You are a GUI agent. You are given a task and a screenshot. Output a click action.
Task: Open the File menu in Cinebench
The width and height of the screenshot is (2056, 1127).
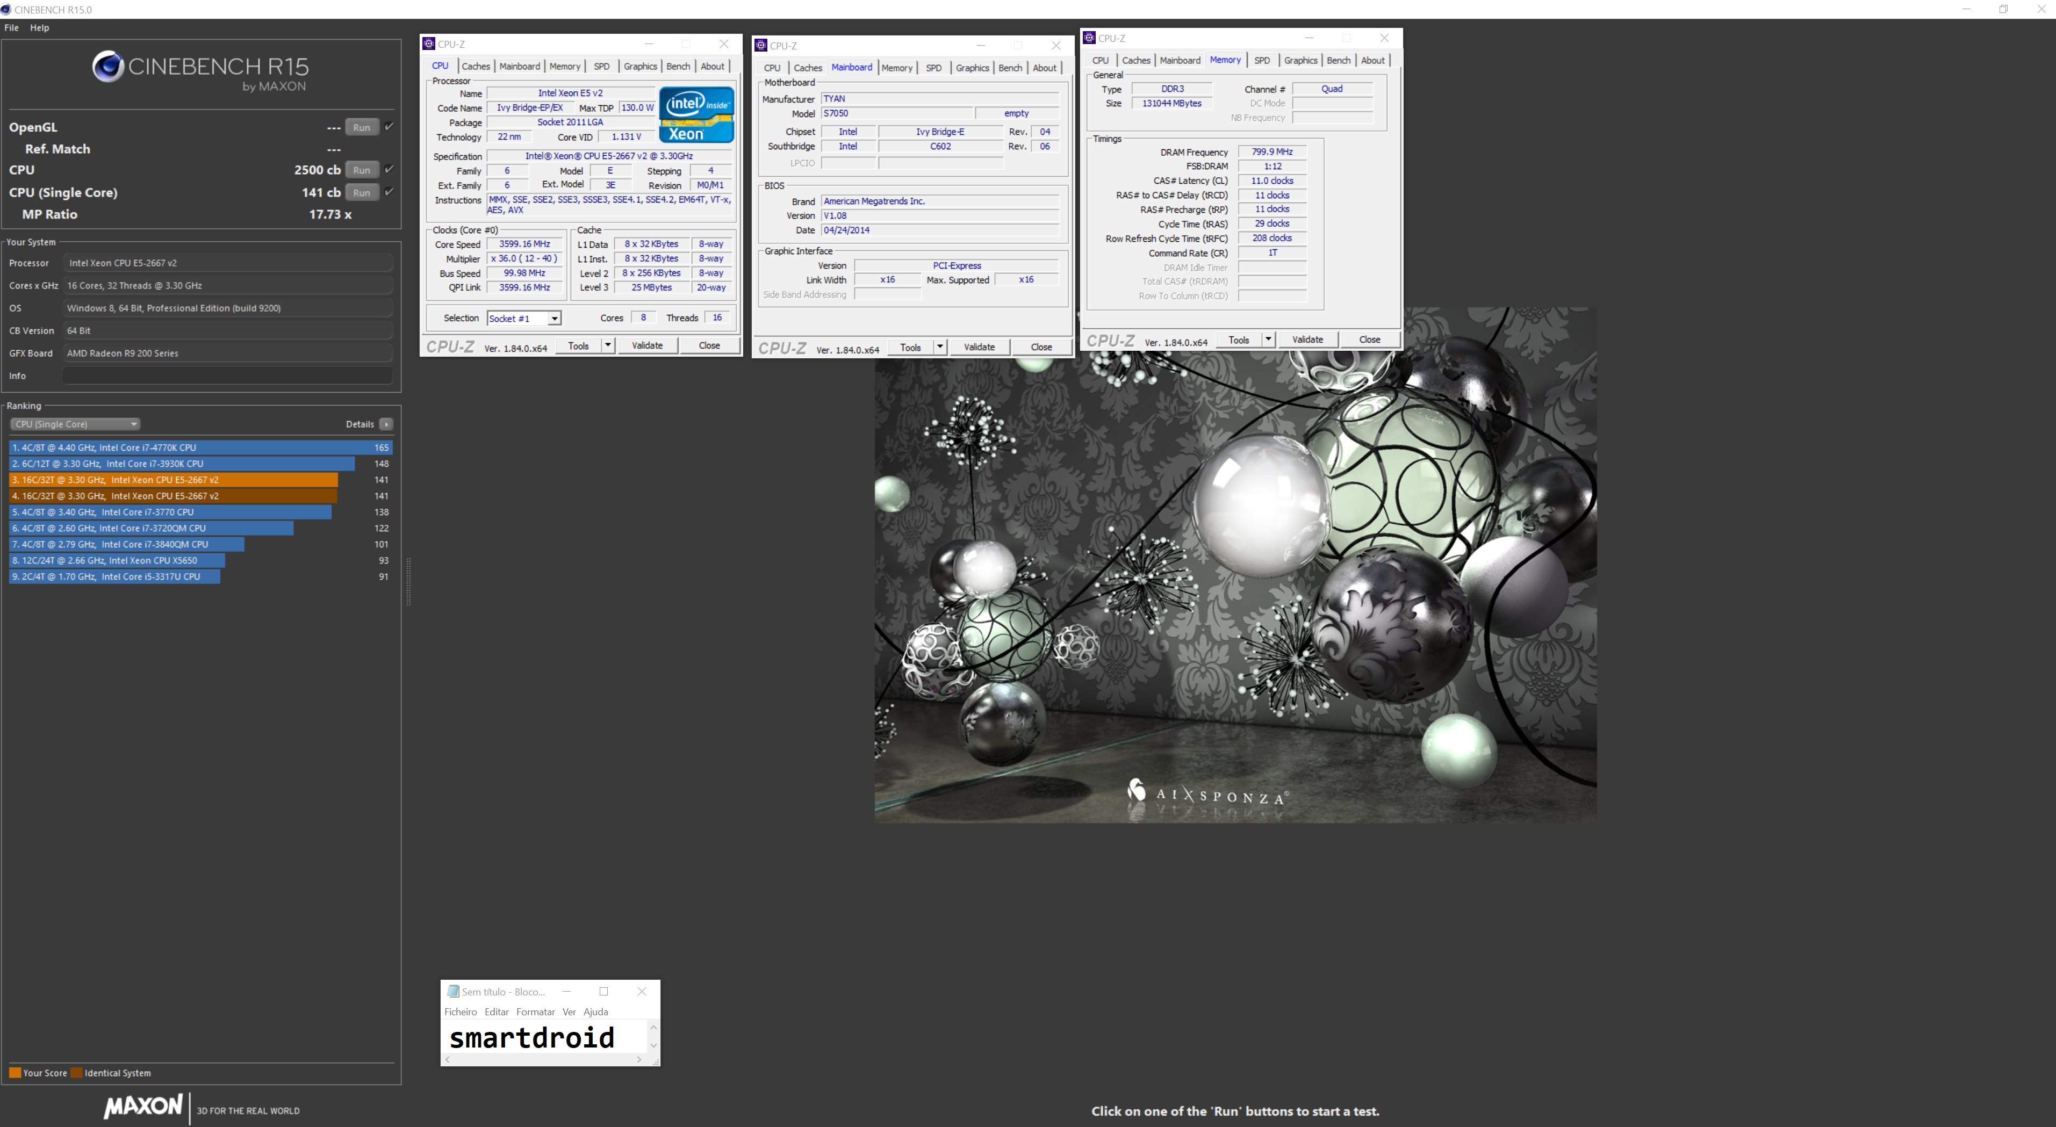pos(11,28)
